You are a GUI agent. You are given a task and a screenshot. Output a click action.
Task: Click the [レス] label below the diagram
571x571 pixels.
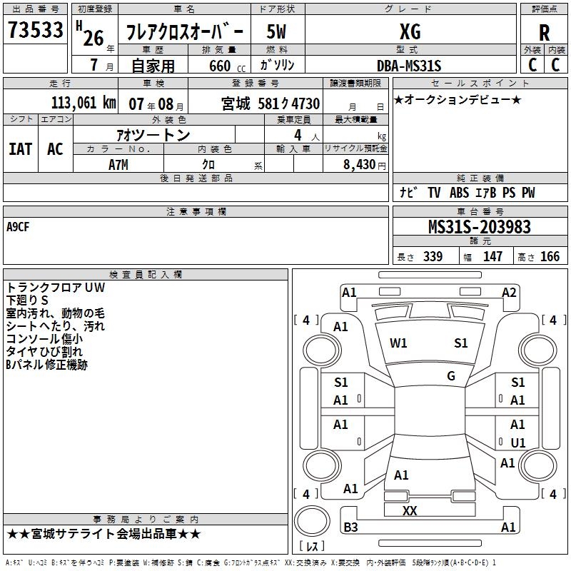coord(310,546)
